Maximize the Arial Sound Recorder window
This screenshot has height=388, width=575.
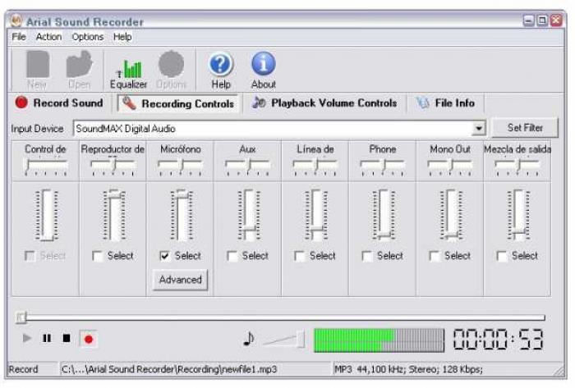tap(542, 21)
